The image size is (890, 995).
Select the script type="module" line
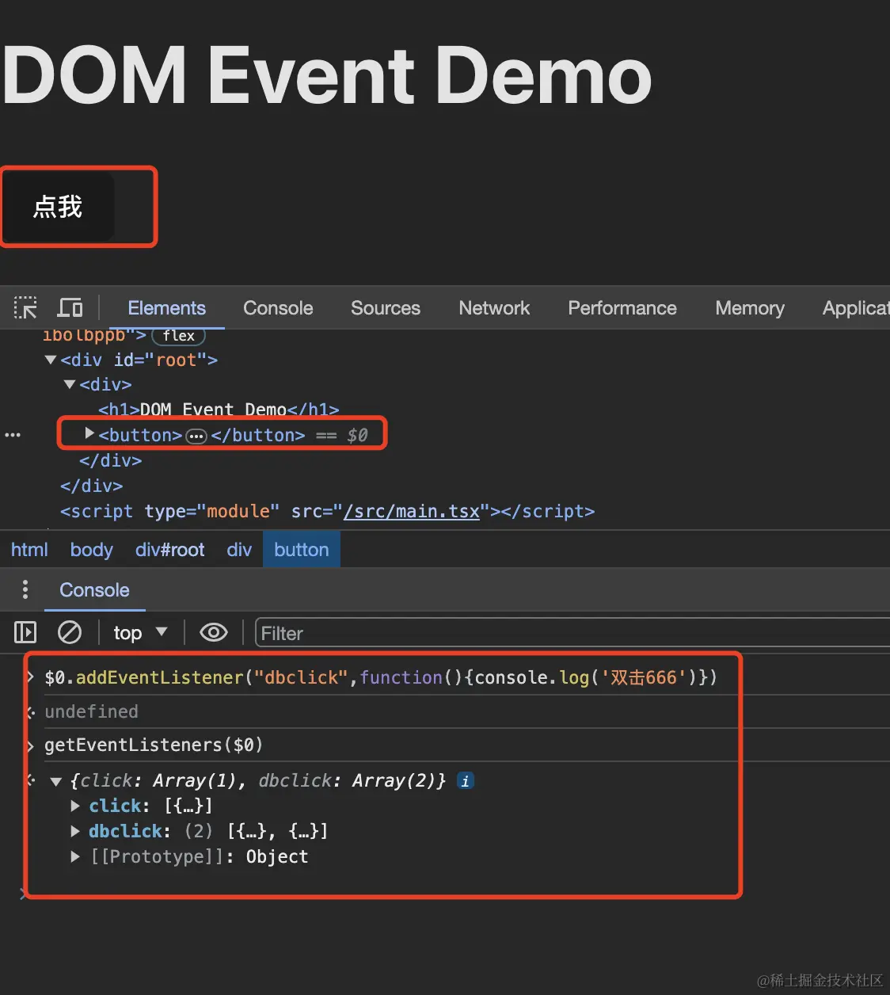tap(327, 512)
